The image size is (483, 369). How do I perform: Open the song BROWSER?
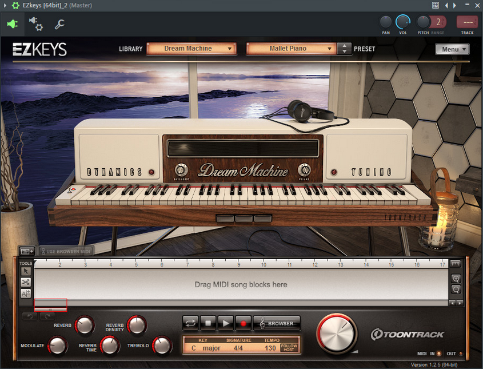click(x=276, y=323)
